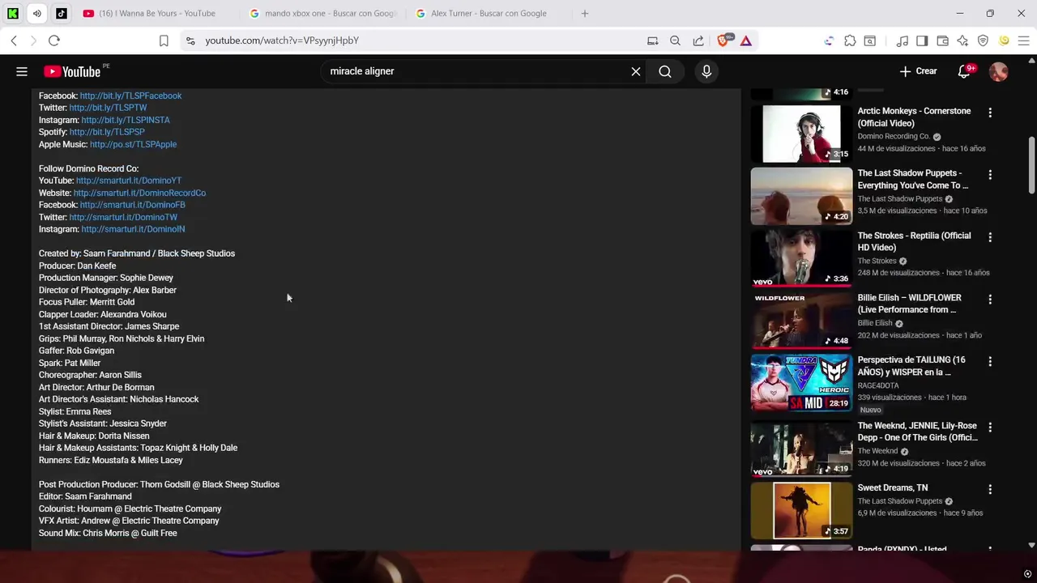This screenshot has height=583, width=1037.
Task: Open the zoom magnifier in address bar
Action: [x=675, y=40]
